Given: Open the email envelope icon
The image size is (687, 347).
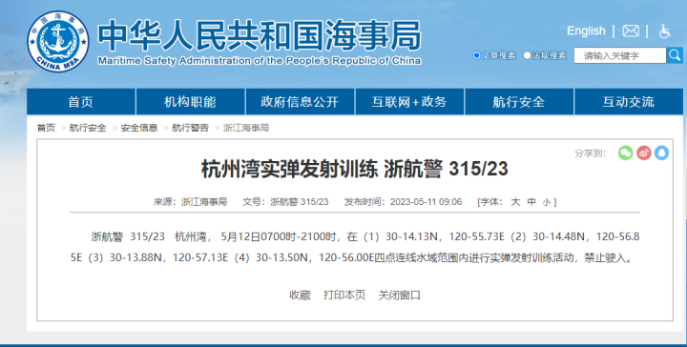Looking at the screenshot, I should pos(631,31).
